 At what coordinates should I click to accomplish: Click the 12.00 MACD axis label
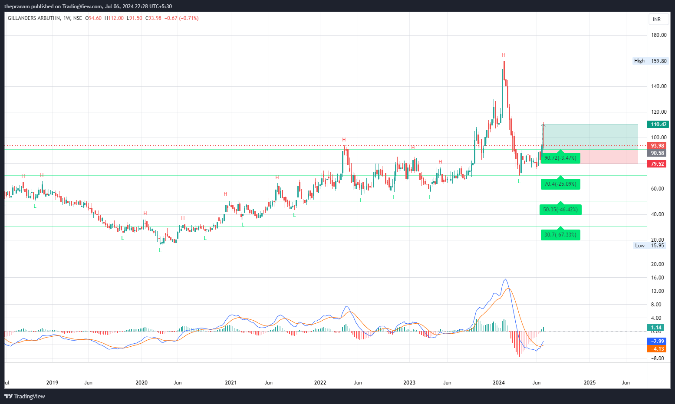click(x=658, y=291)
